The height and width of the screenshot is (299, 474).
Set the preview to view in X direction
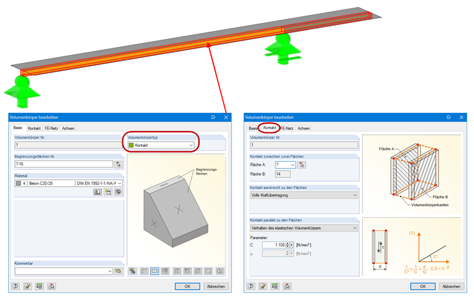(177, 271)
